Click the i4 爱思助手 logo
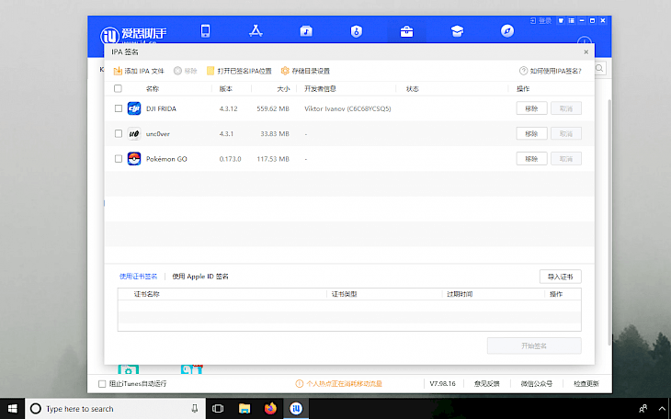The height and width of the screenshot is (419, 671). tap(133, 35)
